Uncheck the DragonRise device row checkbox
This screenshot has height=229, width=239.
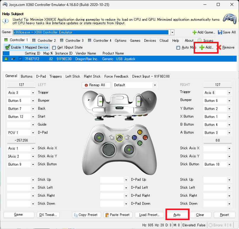pos(20,59)
